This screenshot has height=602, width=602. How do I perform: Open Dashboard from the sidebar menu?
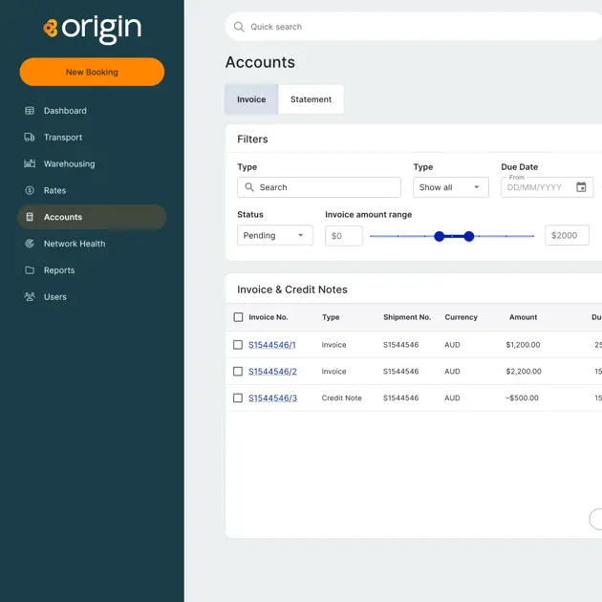click(x=65, y=111)
